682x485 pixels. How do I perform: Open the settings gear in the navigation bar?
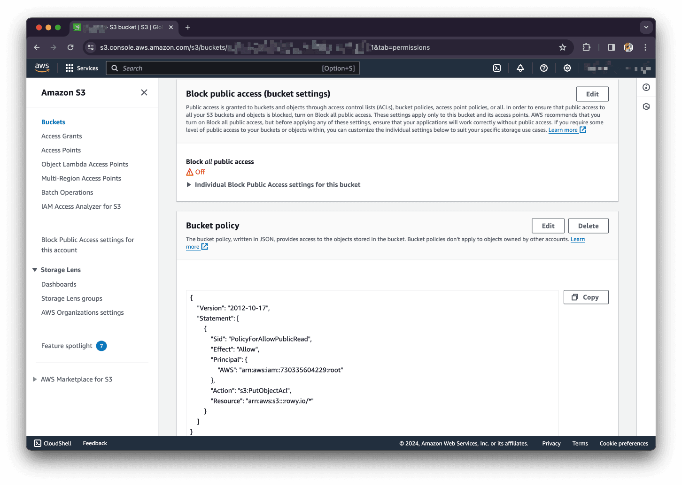pos(567,68)
